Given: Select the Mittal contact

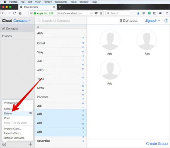Looking at the screenshot, I should [x=61, y=88].
